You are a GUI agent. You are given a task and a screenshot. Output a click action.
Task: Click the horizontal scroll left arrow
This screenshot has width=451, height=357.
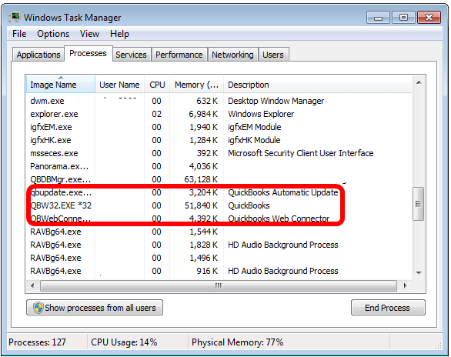(32, 285)
